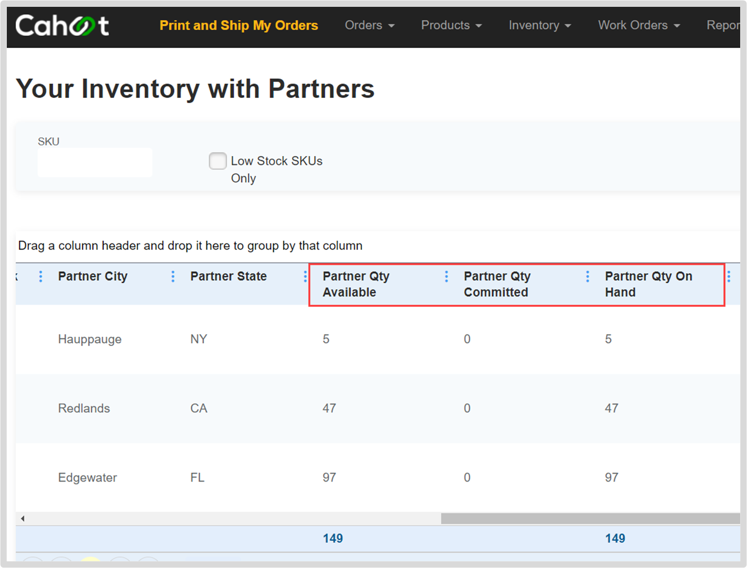Click the CA state cell
The image size is (747, 568).
pos(199,408)
